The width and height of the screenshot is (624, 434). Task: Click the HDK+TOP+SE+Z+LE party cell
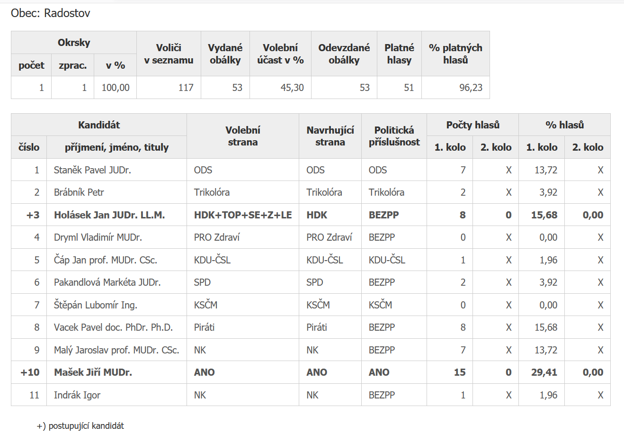[x=243, y=215]
